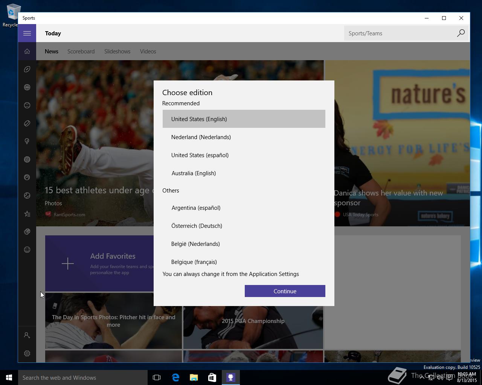Click the RantSports.com source label
Viewport: 482px width, 385px height.
point(69,215)
